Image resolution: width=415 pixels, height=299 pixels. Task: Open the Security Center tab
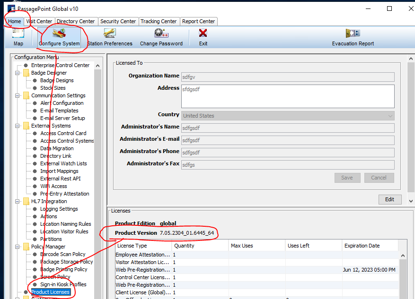[x=118, y=21]
